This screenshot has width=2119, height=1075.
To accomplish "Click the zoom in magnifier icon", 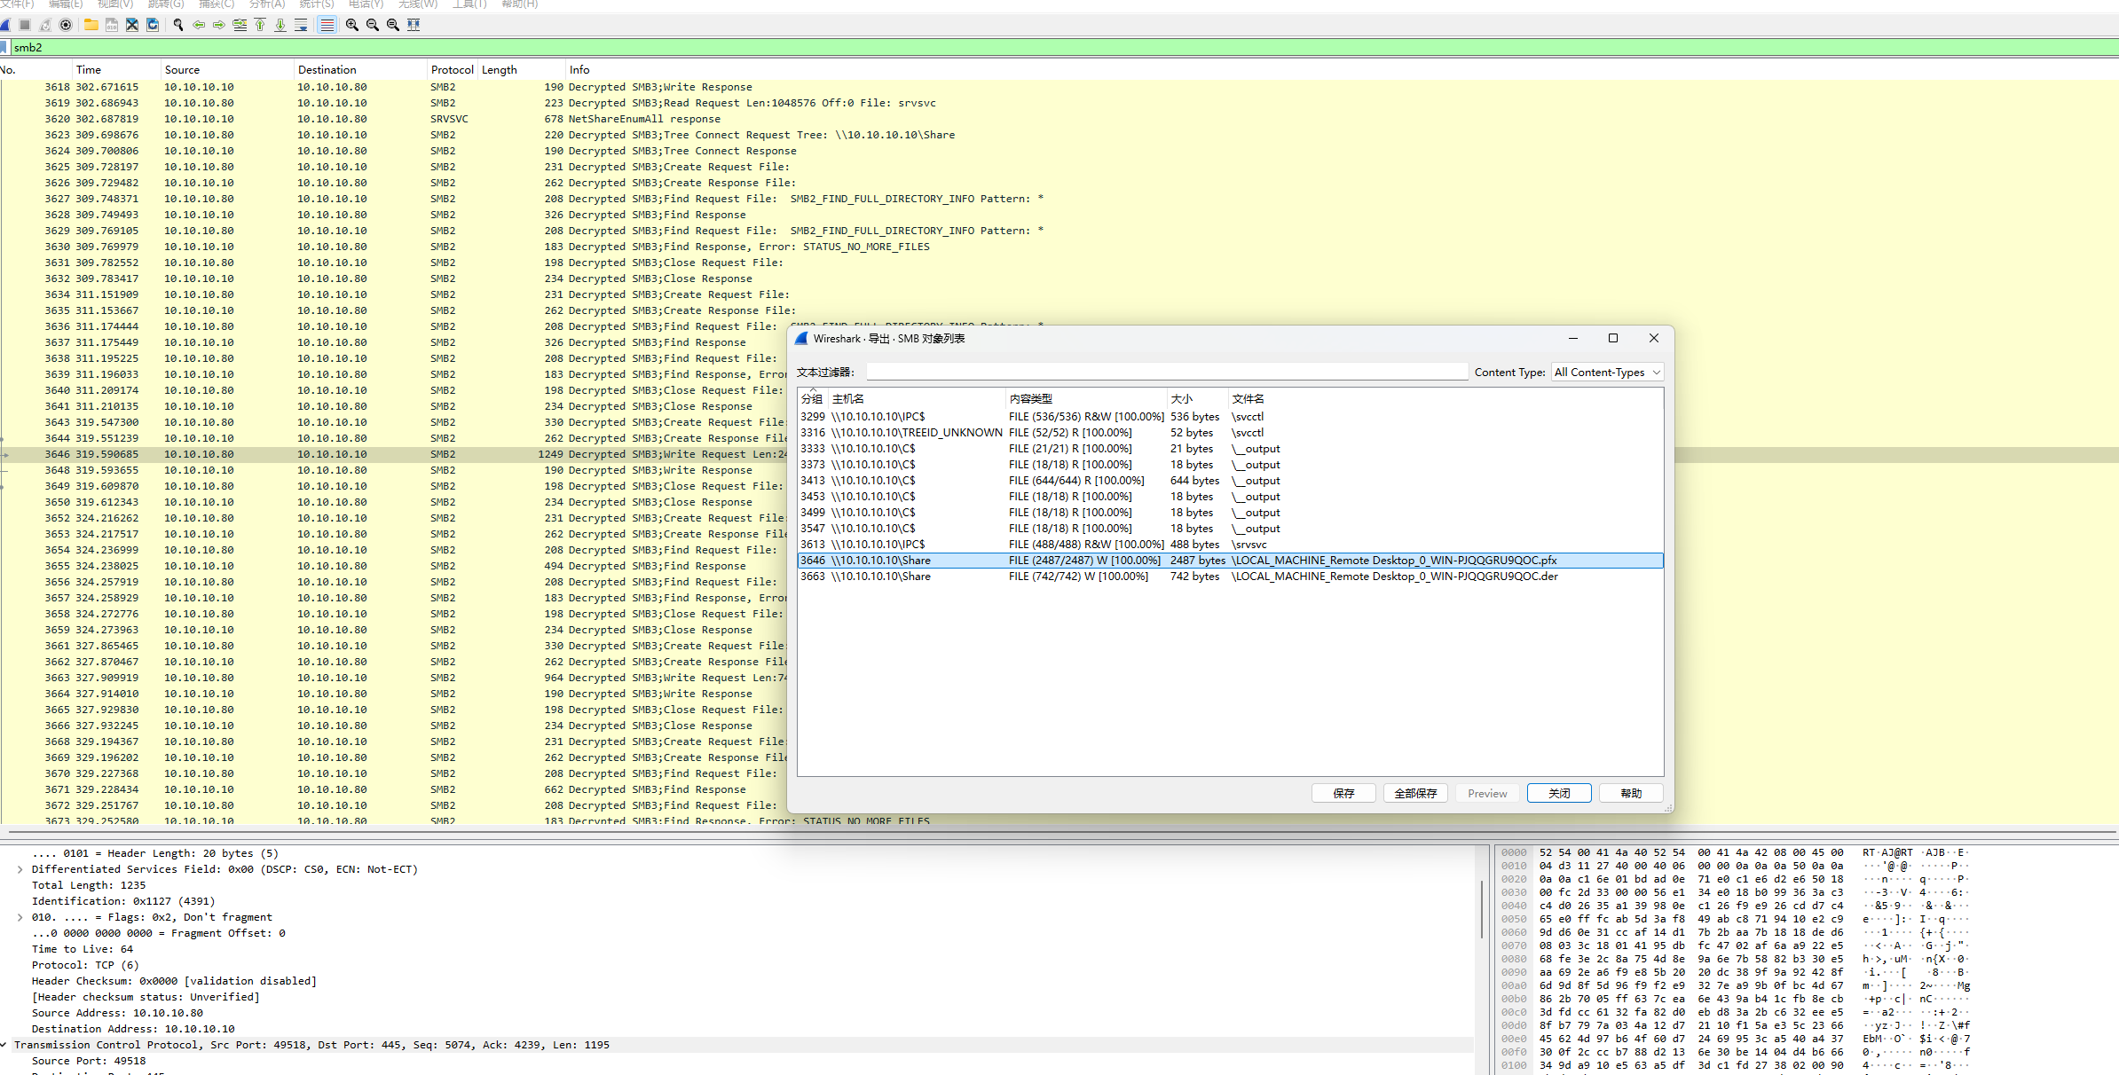I will pyautogui.click(x=352, y=25).
